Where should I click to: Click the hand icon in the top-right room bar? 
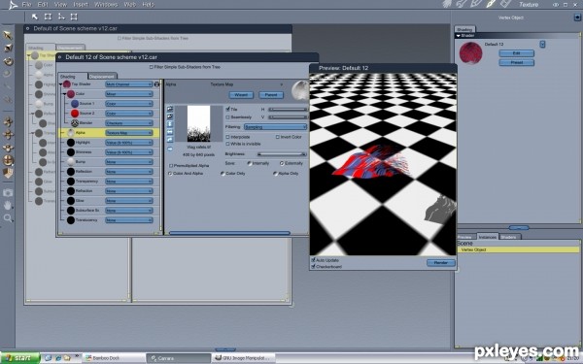click(447, 4)
